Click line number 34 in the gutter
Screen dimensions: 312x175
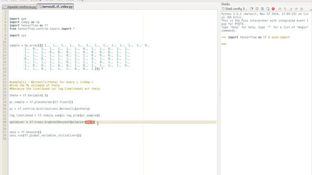coord(4,122)
